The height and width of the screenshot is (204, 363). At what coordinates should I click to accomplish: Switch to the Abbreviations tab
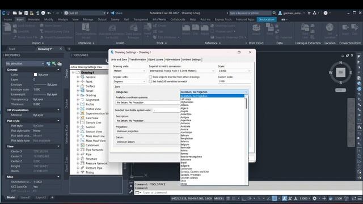coord(172,59)
